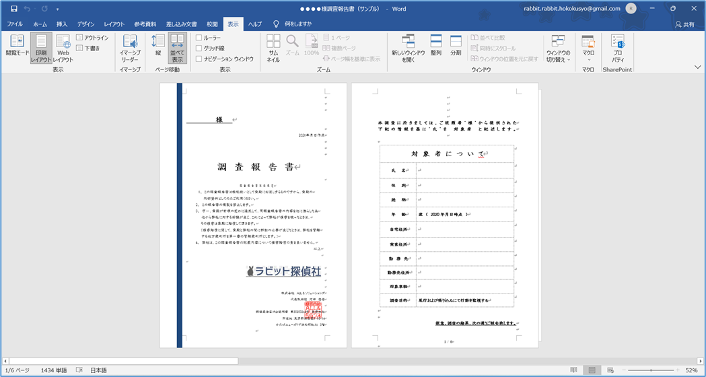Open a new window with 新しいウィンドウを開く
Viewport: 706px width, 377px height.
point(408,47)
